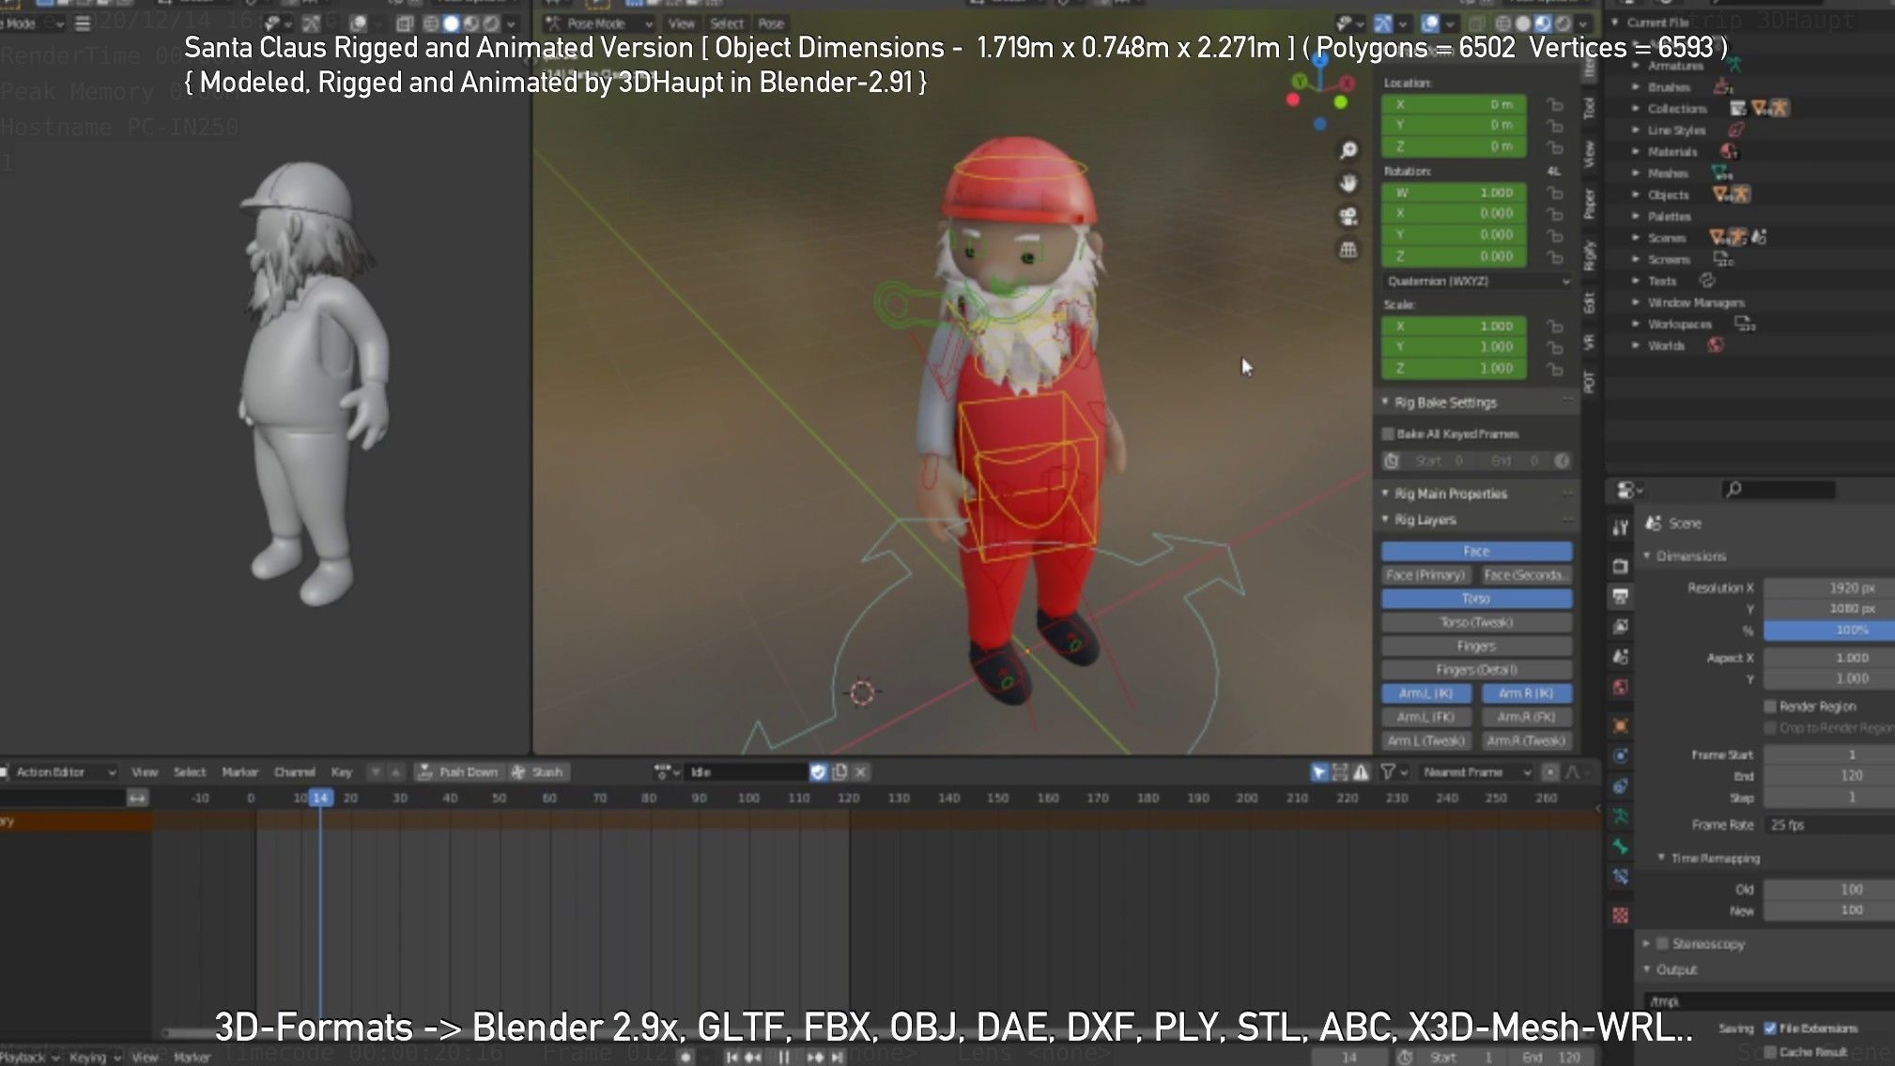Unlink the Idle action with the X icon
The height and width of the screenshot is (1066, 1895).
point(860,771)
